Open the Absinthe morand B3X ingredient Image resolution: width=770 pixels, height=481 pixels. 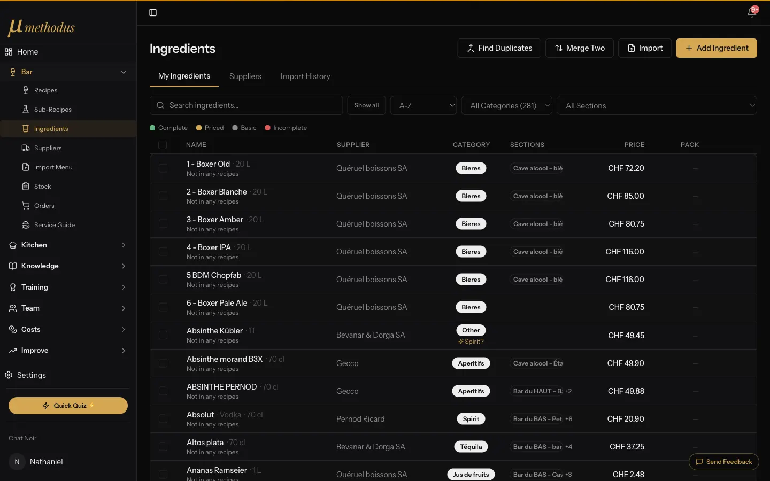pyautogui.click(x=225, y=359)
